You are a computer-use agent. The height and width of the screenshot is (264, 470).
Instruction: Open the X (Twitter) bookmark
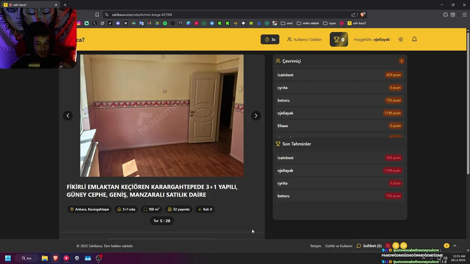(x=94, y=23)
